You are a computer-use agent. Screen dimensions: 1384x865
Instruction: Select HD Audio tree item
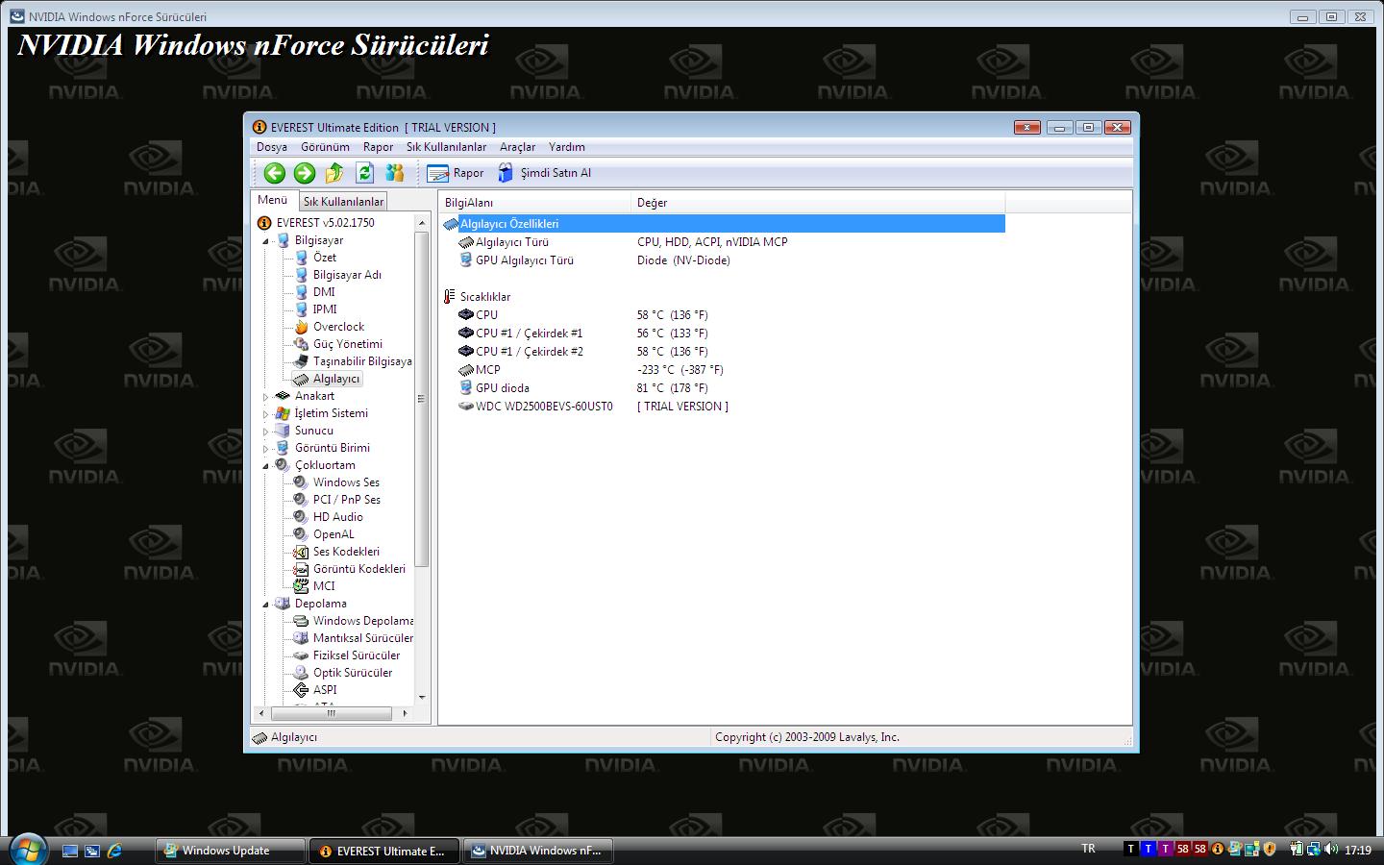(338, 517)
